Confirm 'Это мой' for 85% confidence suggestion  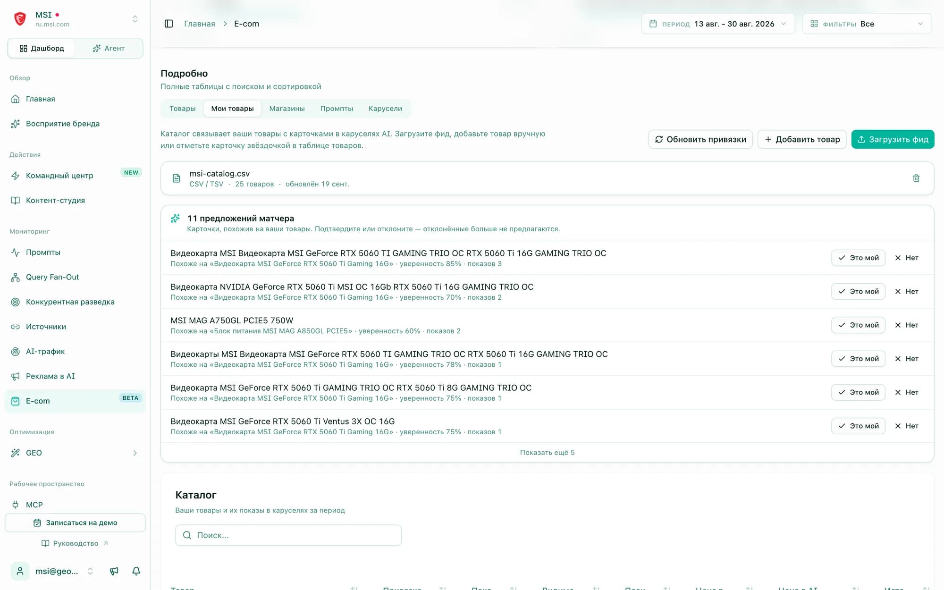click(858, 258)
